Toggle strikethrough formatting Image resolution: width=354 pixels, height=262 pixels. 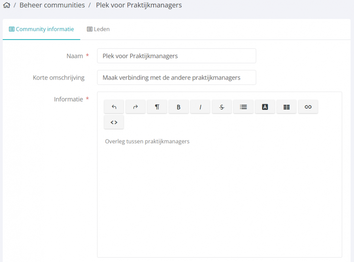(x=222, y=107)
